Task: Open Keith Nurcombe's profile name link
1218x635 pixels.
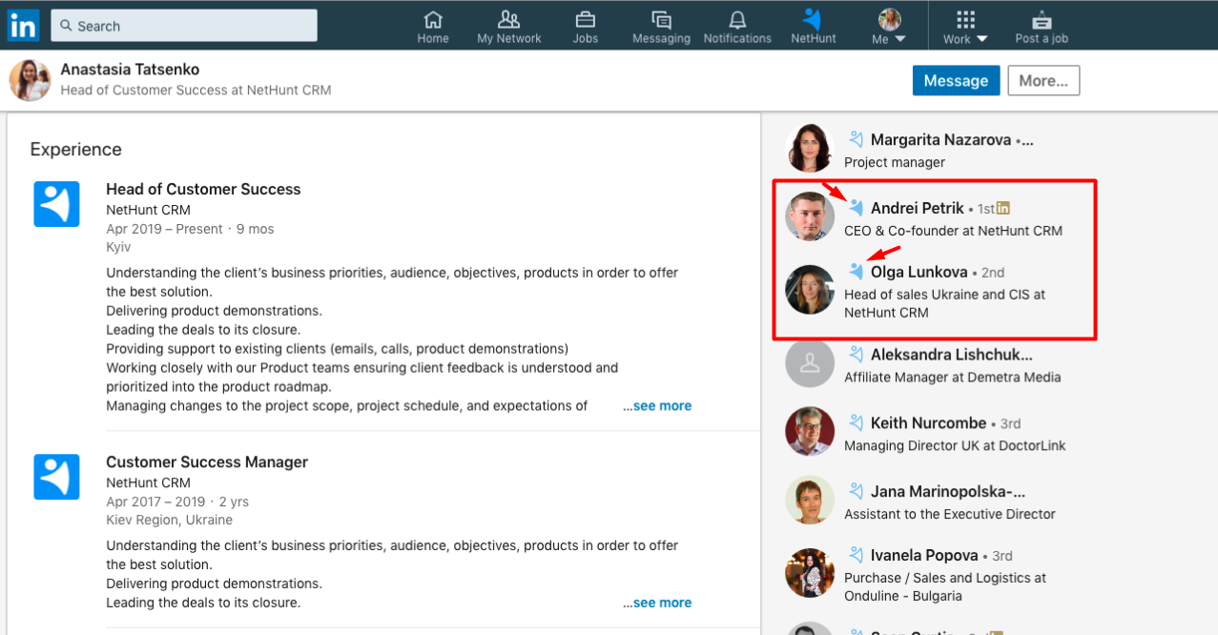Action: (928, 422)
